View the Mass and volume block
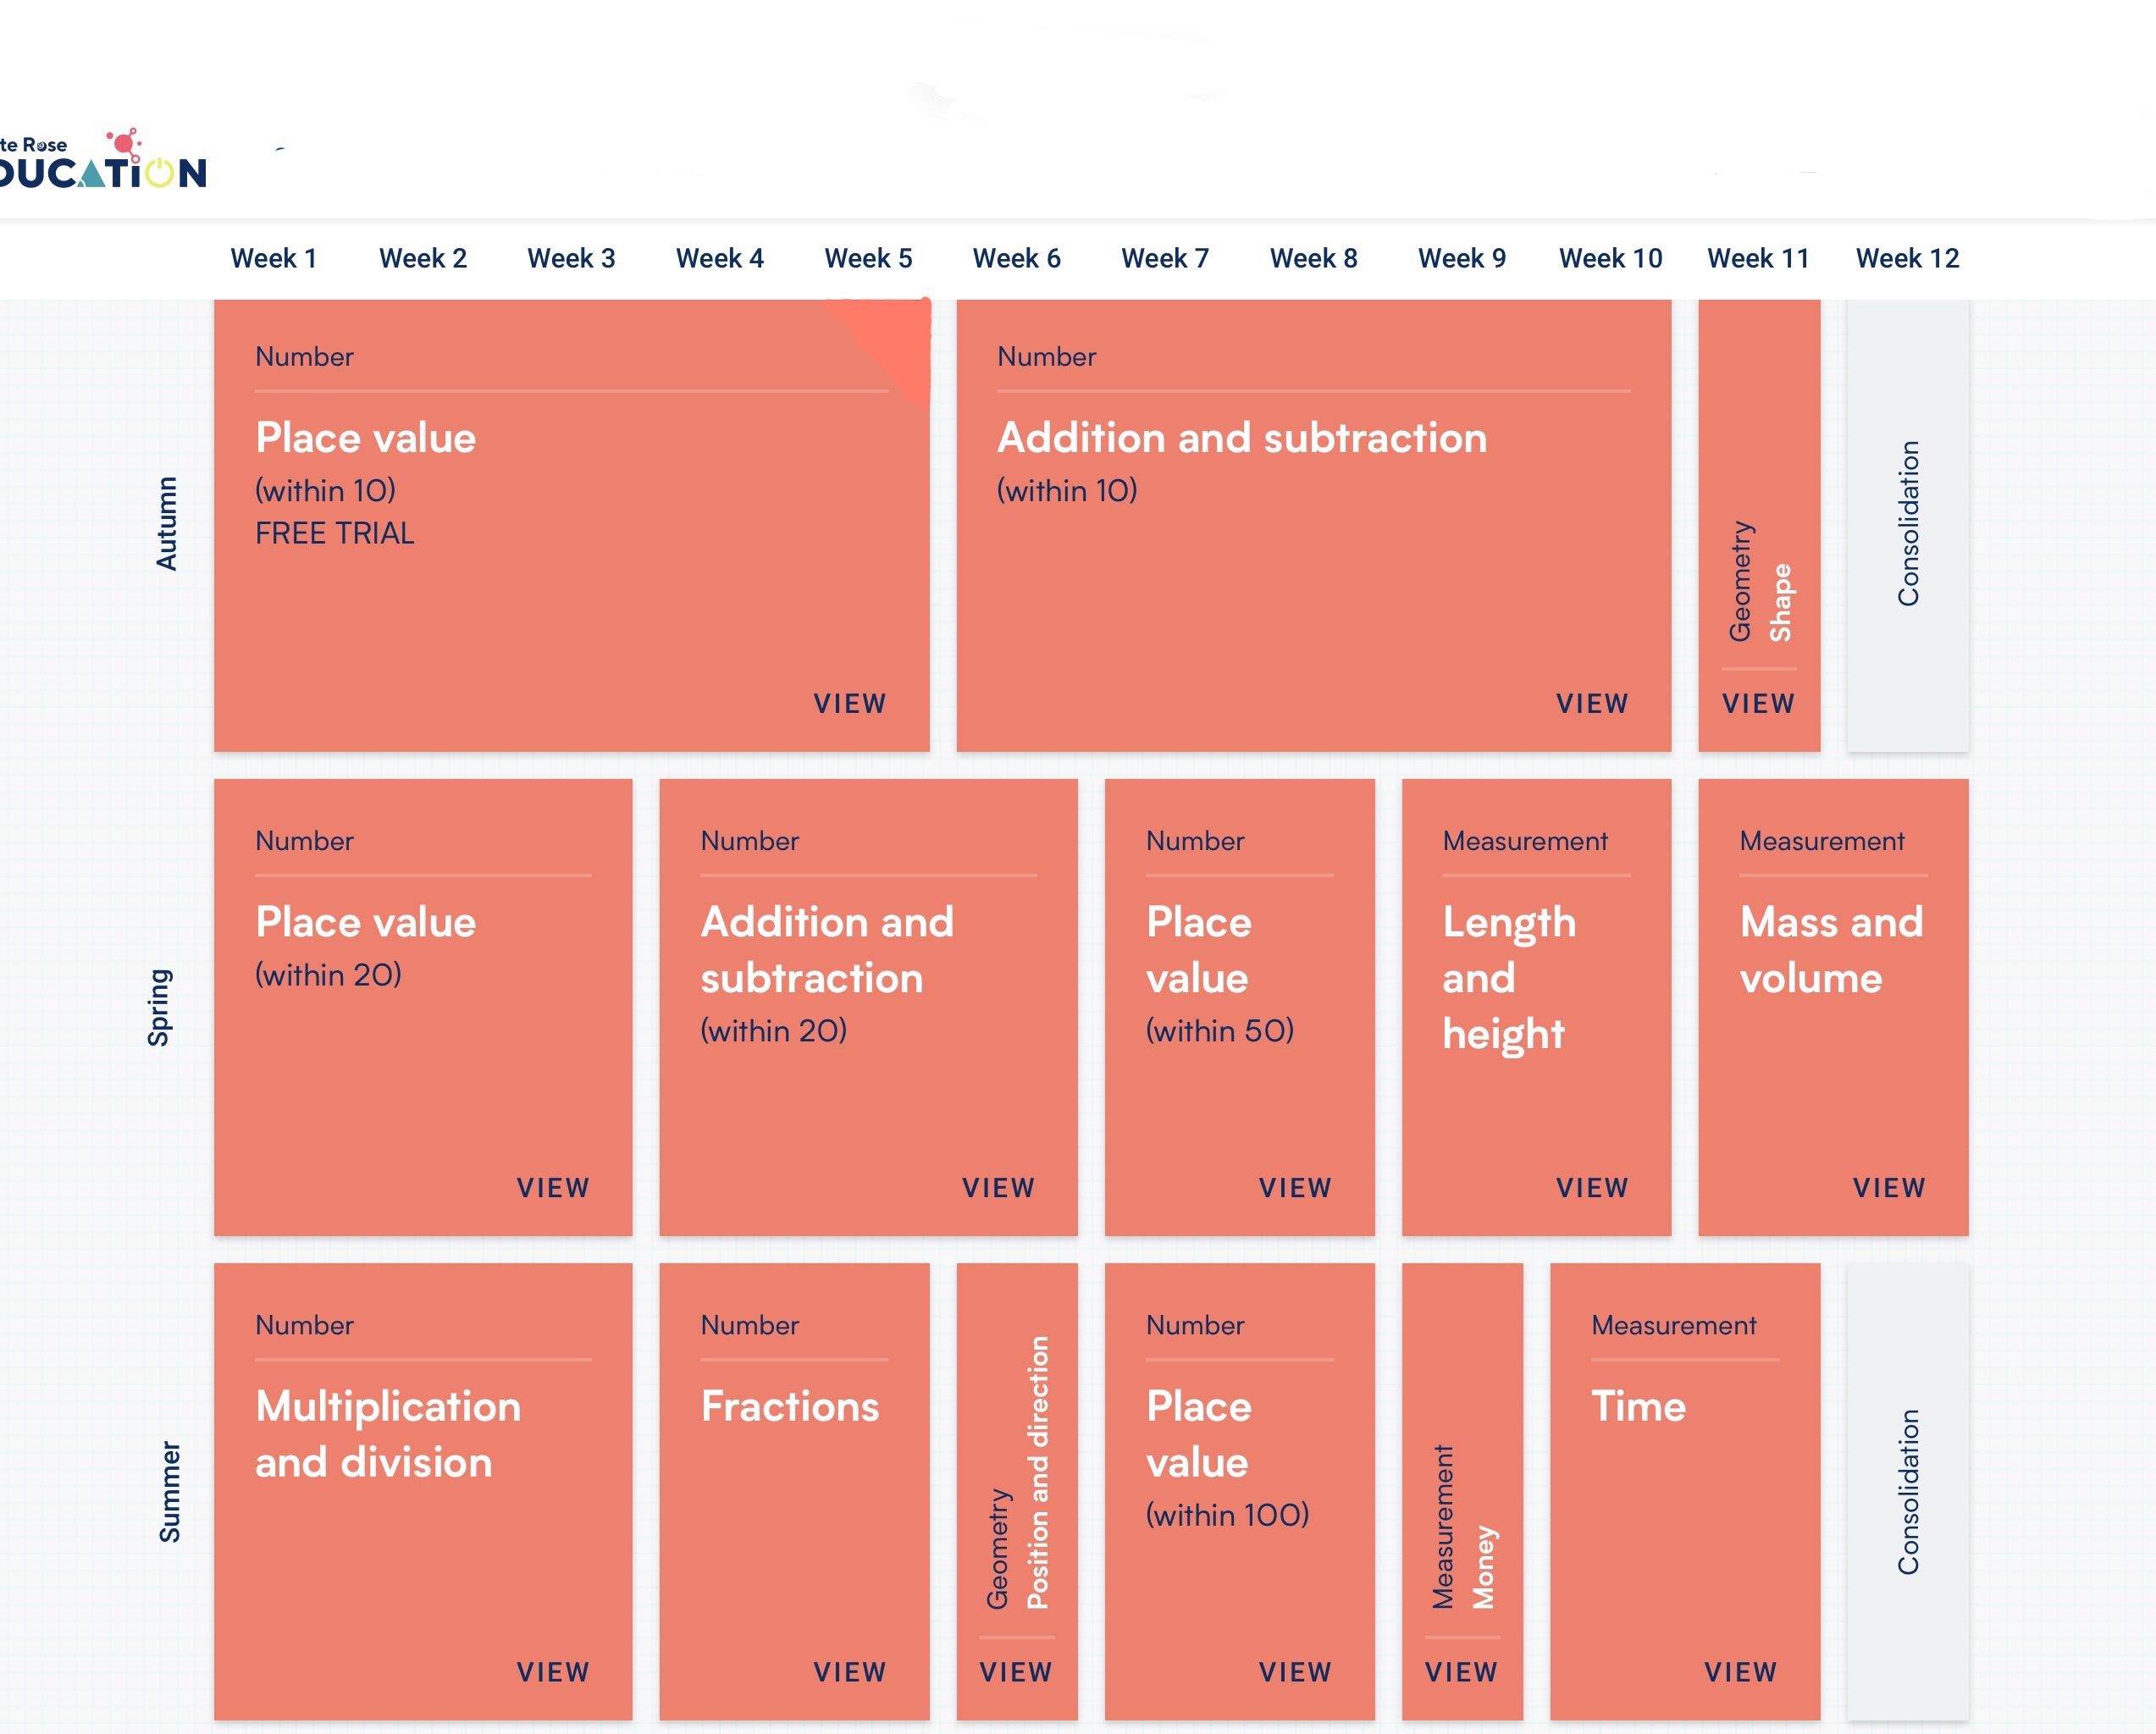 (x=1888, y=1187)
